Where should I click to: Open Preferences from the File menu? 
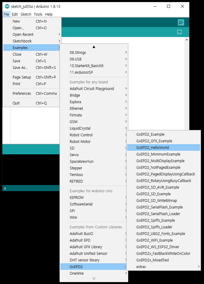click(31, 94)
